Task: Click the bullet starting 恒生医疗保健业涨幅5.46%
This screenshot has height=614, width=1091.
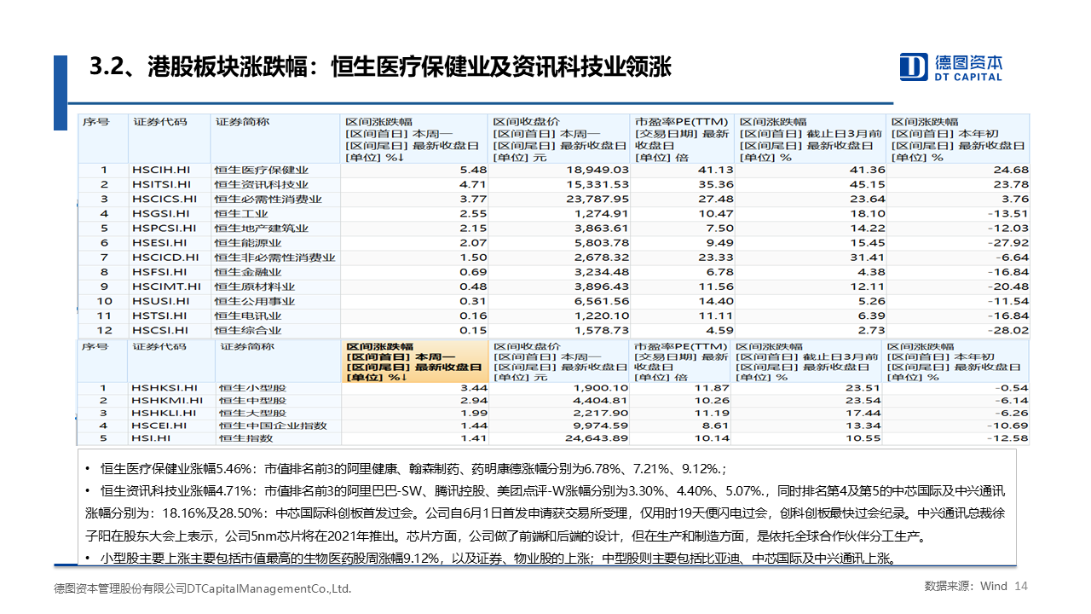Action: [404, 468]
